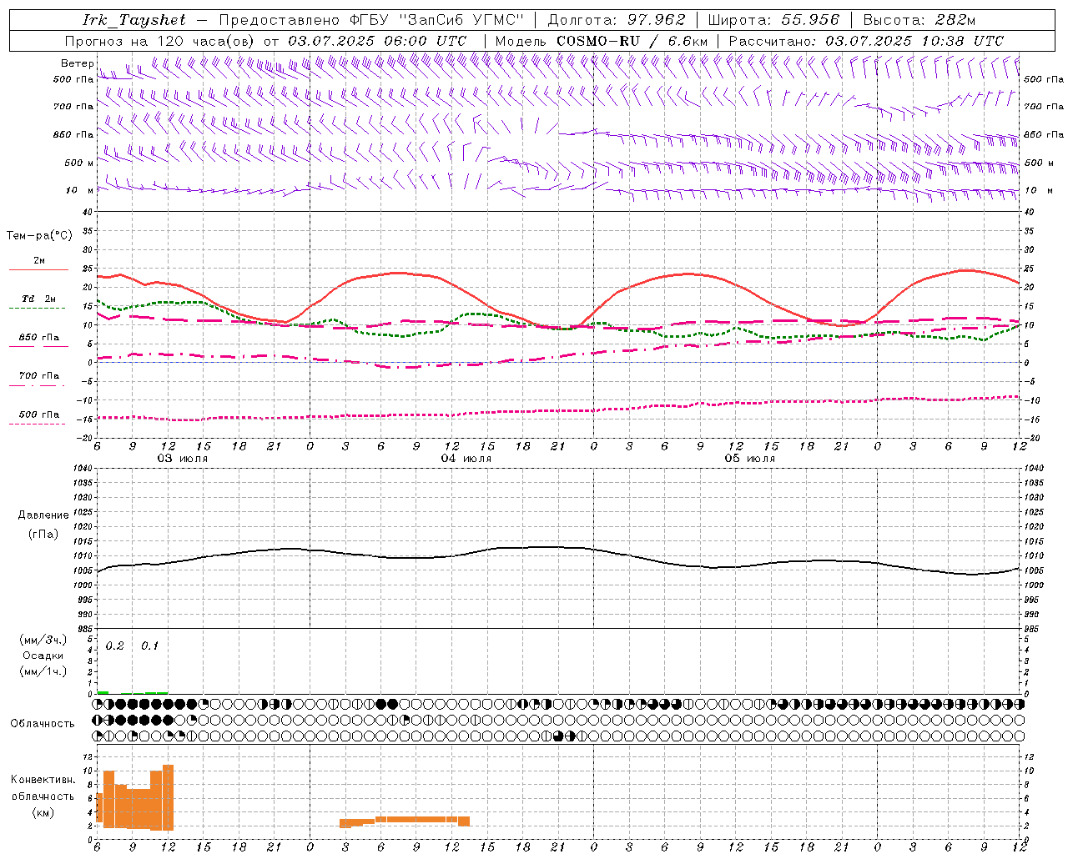Click the Прогноз на 120 часа(ов) text

point(160,41)
